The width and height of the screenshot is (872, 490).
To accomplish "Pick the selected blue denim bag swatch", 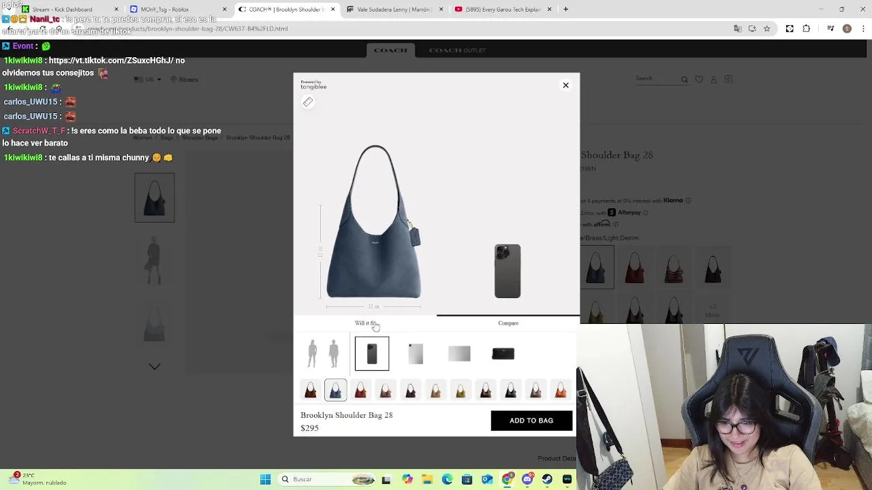I will [x=335, y=390].
